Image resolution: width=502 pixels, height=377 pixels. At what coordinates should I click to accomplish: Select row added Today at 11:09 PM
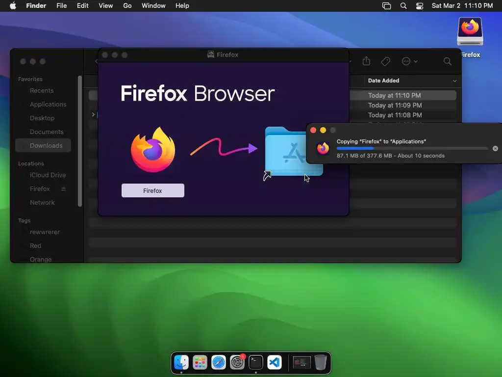click(395, 105)
